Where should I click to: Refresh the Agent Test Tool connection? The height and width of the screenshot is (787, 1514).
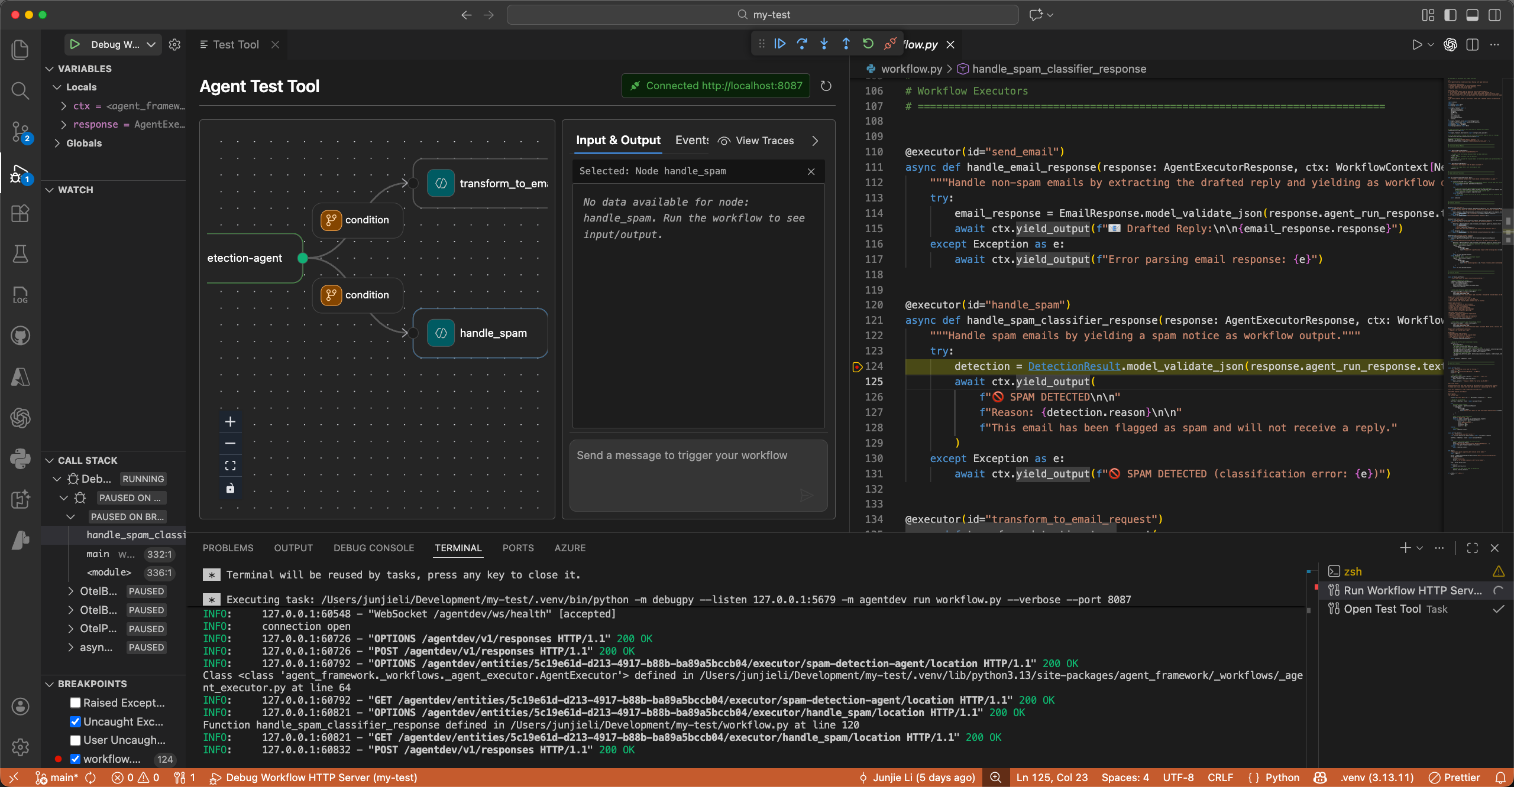(x=826, y=86)
